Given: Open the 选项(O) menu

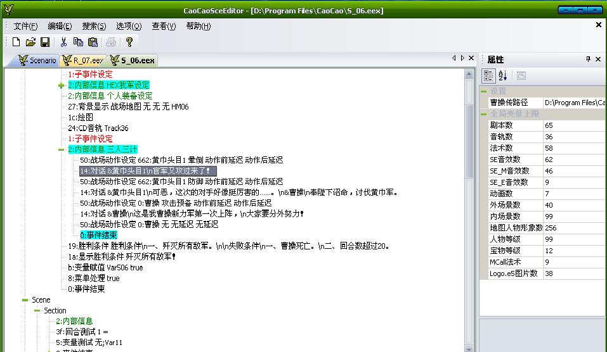Looking at the screenshot, I should (x=129, y=26).
